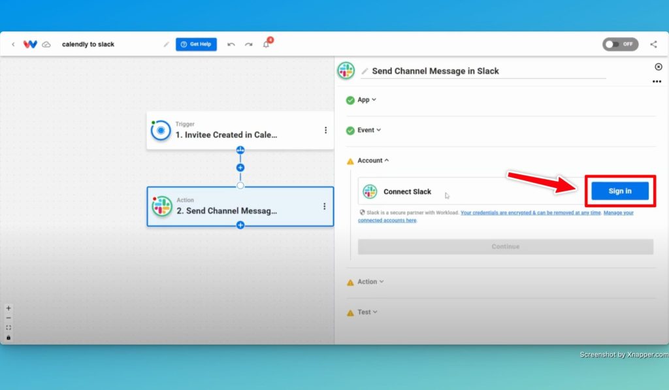Open the action step three-dot menu

point(324,206)
